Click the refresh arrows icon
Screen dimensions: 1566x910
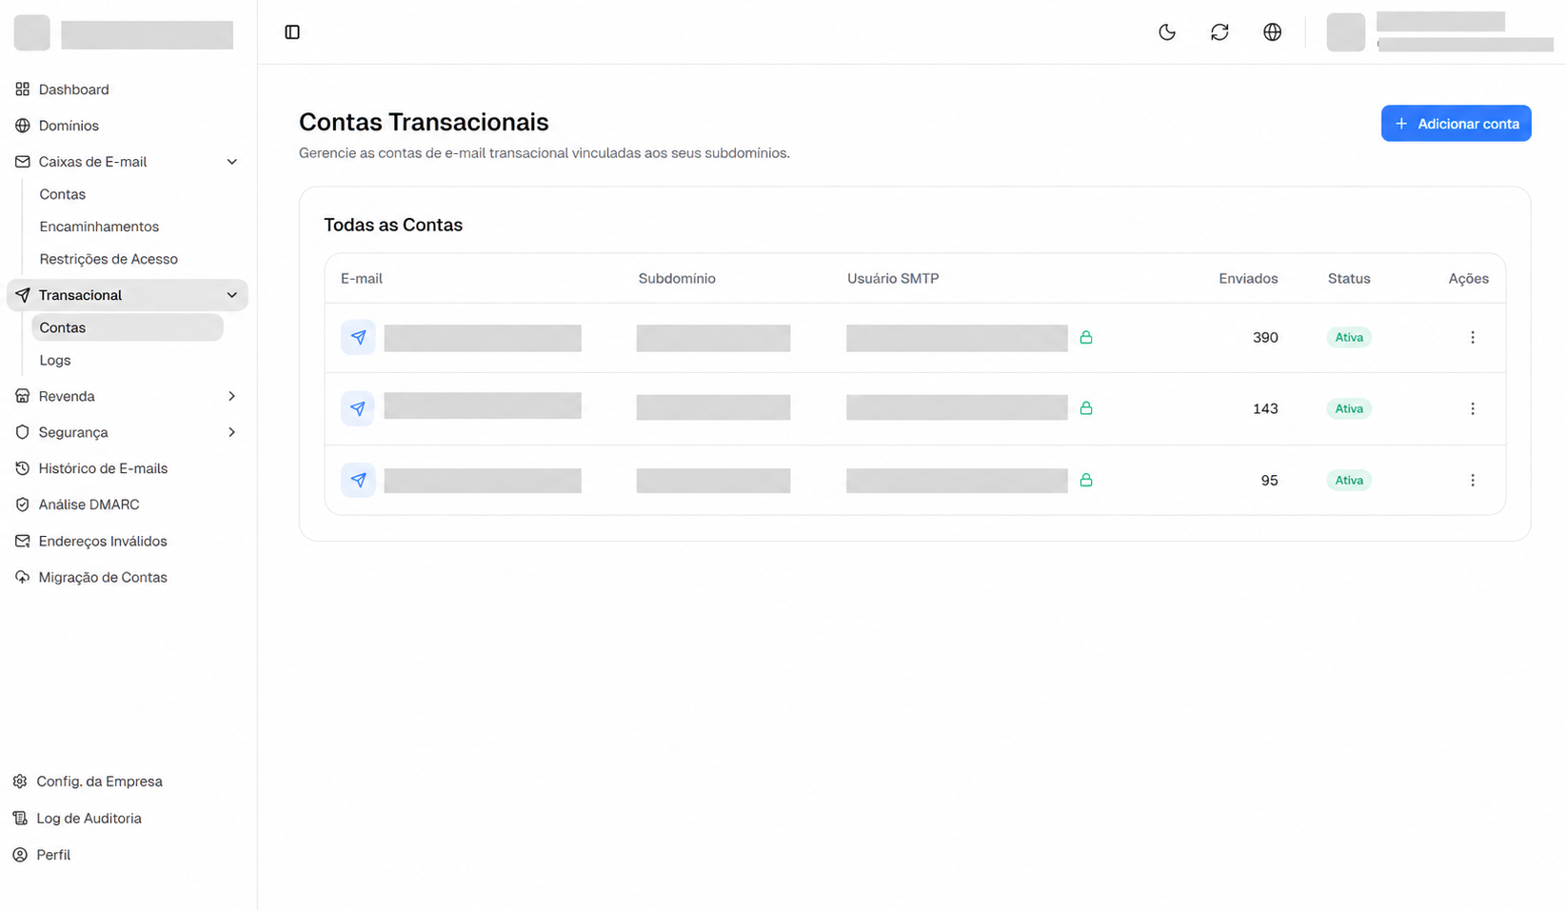click(x=1219, y=32)
